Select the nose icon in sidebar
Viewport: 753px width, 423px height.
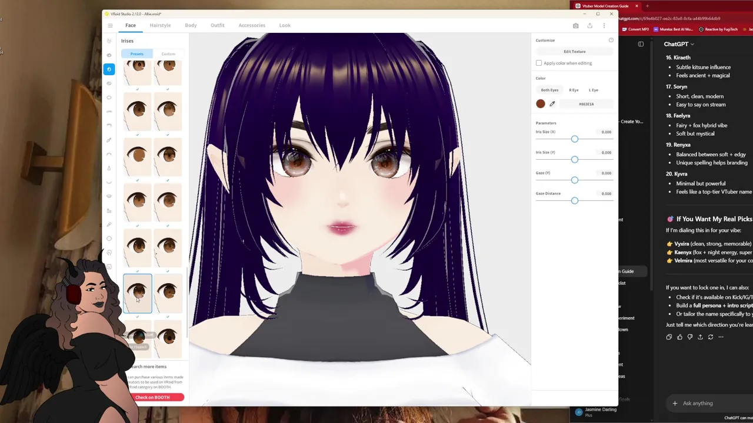[x=109, y=168]
